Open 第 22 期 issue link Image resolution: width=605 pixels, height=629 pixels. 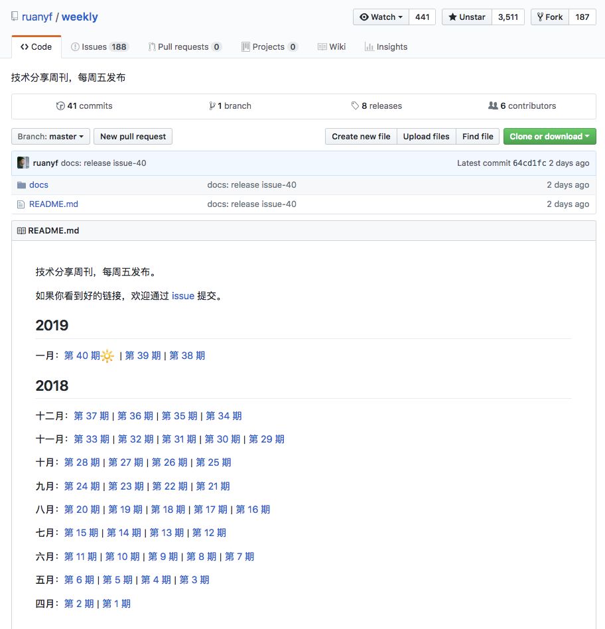170,486
